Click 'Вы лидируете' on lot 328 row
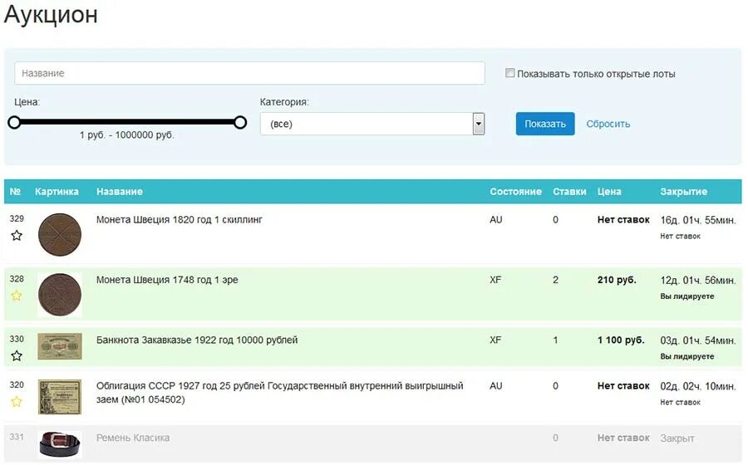748x465 pixels. [x=687, y=296]
